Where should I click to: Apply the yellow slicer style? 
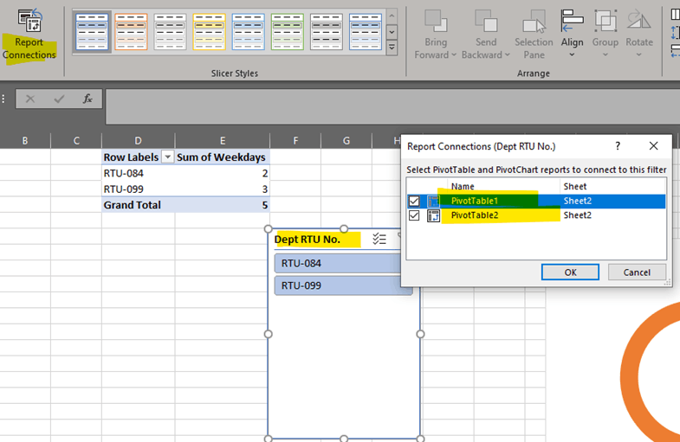point(209,32)
